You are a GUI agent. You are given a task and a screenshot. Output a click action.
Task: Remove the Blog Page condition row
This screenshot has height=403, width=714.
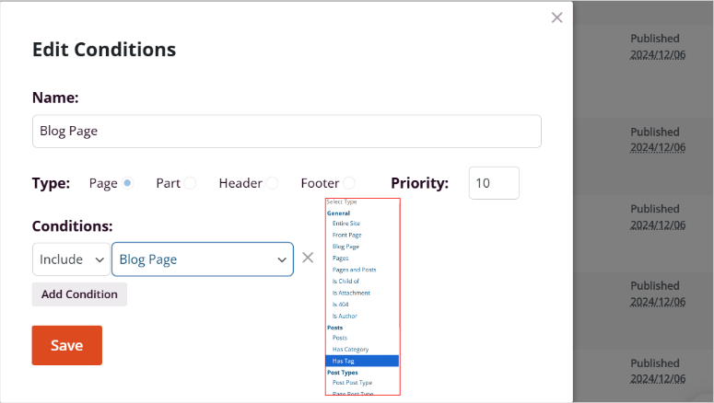tap(308, 258)
